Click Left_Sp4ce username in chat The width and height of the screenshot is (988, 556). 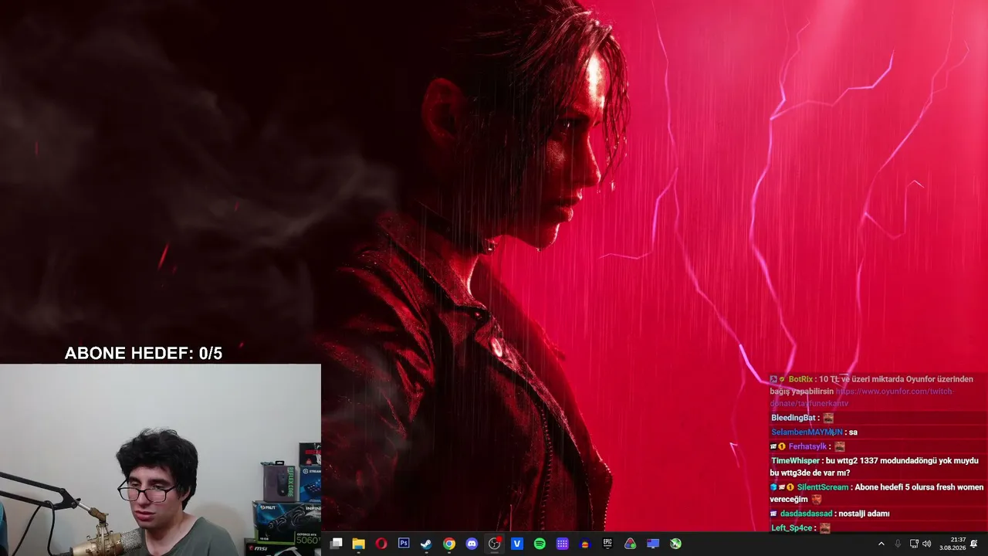coord(792,528)
